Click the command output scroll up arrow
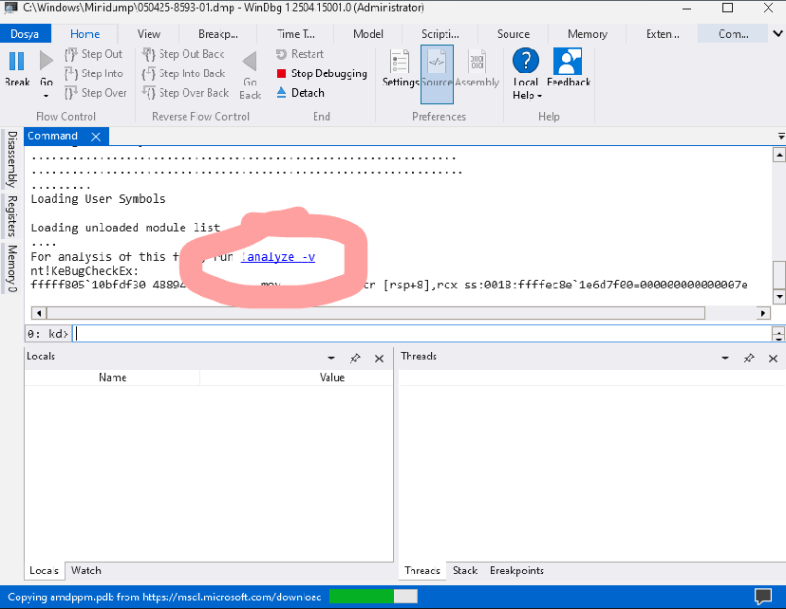The width and height of the screenshot is (786, 609). (779, 156)
